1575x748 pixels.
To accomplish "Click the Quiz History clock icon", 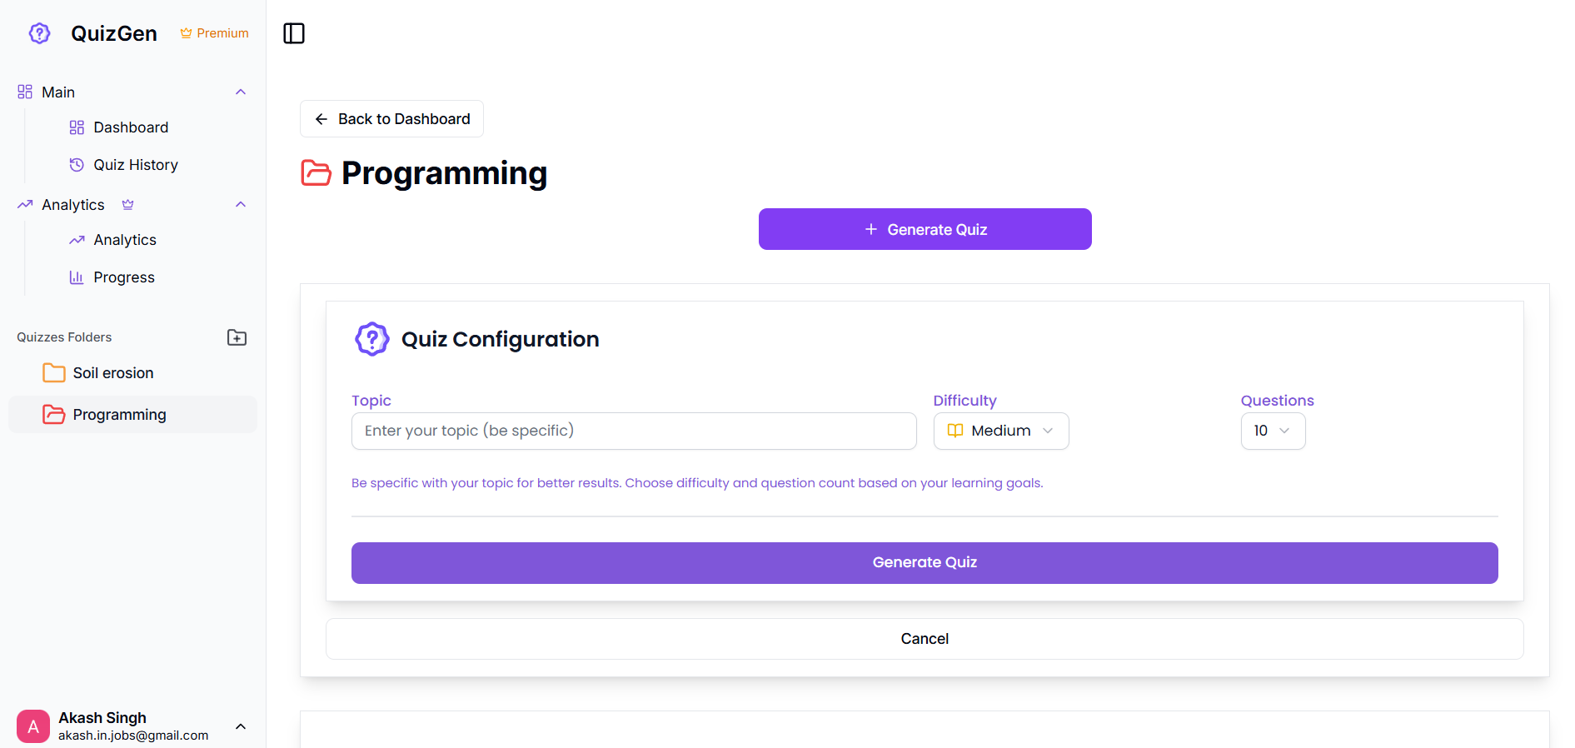I will tap(77, 165).
